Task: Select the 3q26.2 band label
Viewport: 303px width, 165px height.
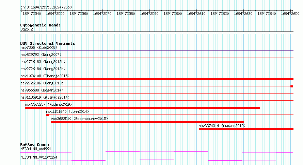Action: [27, 29]
